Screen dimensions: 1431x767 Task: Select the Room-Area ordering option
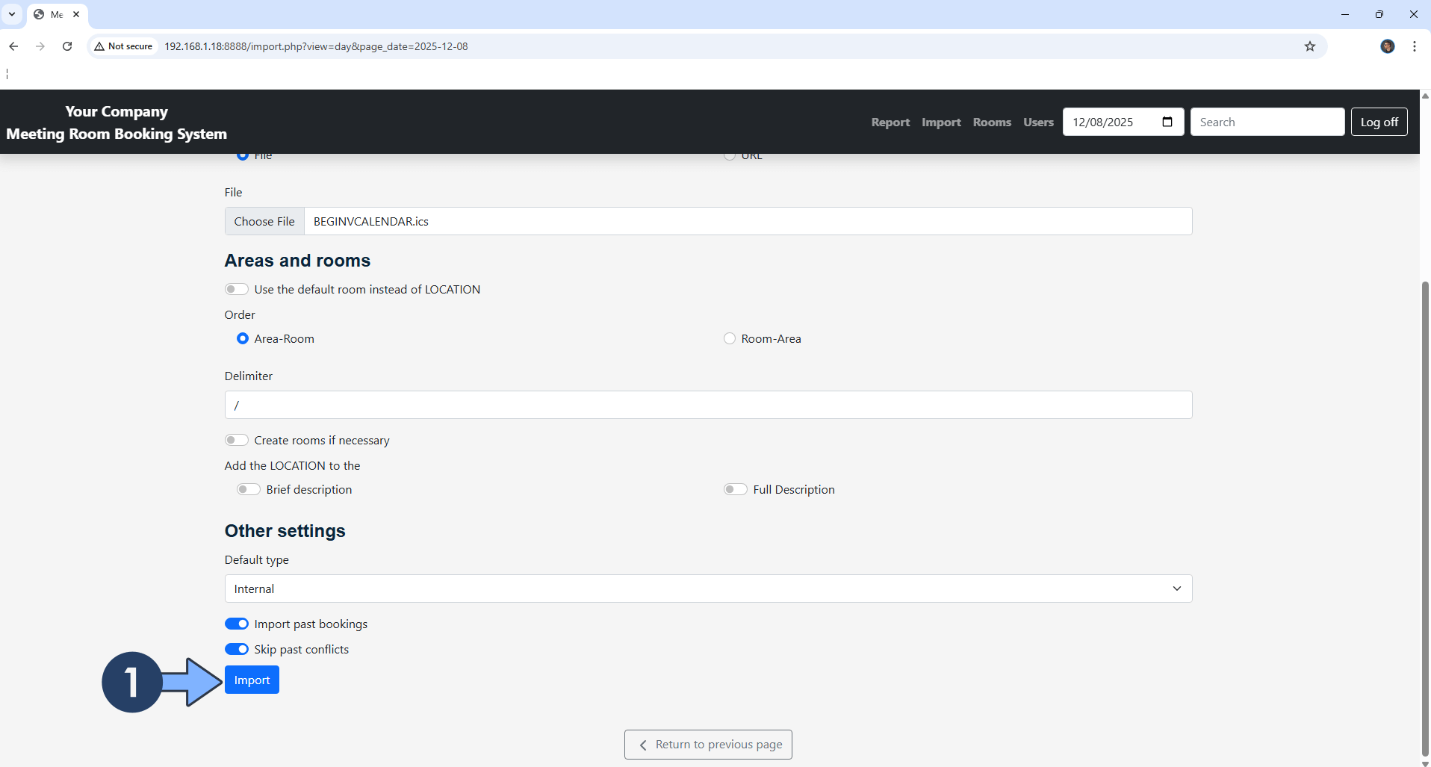(x=730, y=338)
